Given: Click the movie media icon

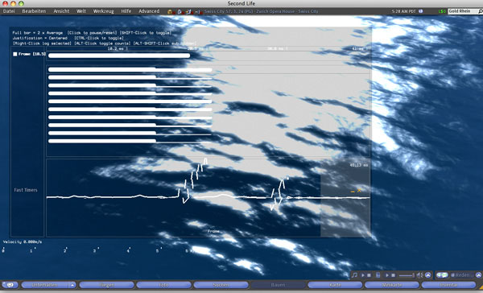Looking at the screenshot, I should pos(378,274).
